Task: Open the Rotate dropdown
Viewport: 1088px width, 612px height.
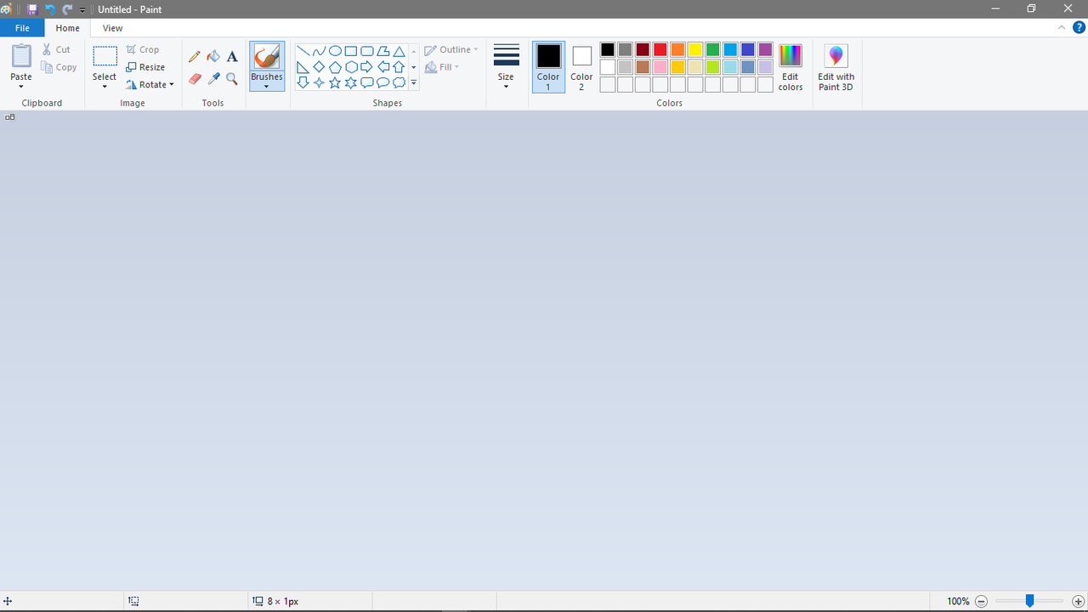Action: (x=150, y=84)
